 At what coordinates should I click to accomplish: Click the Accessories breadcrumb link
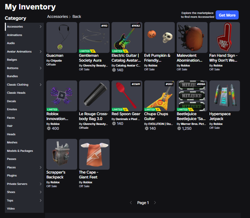pyautogui.click(x=57, y=17)
